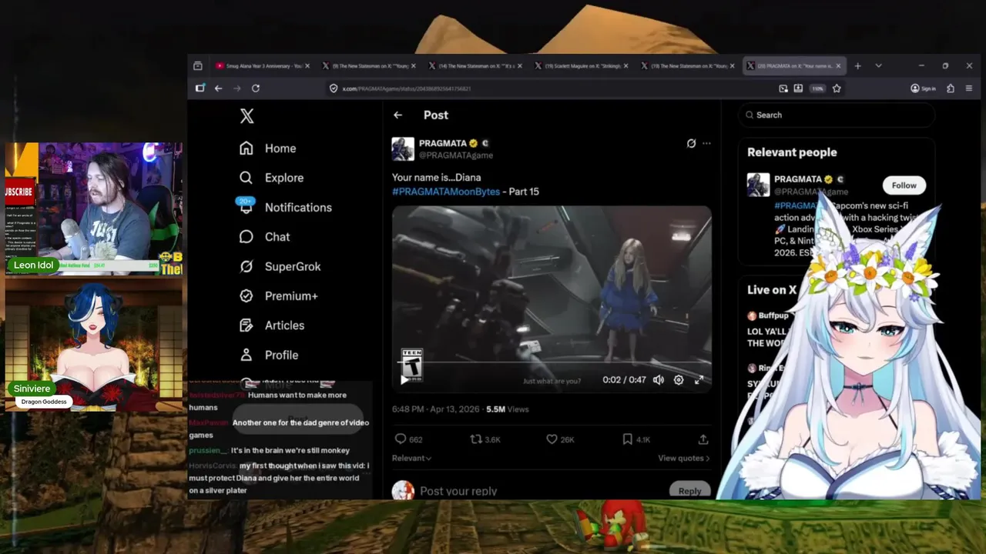The height and width of the screenshot is (554, 986).
Task: Open Chat in the X sidebar
Action: point(264,237)
